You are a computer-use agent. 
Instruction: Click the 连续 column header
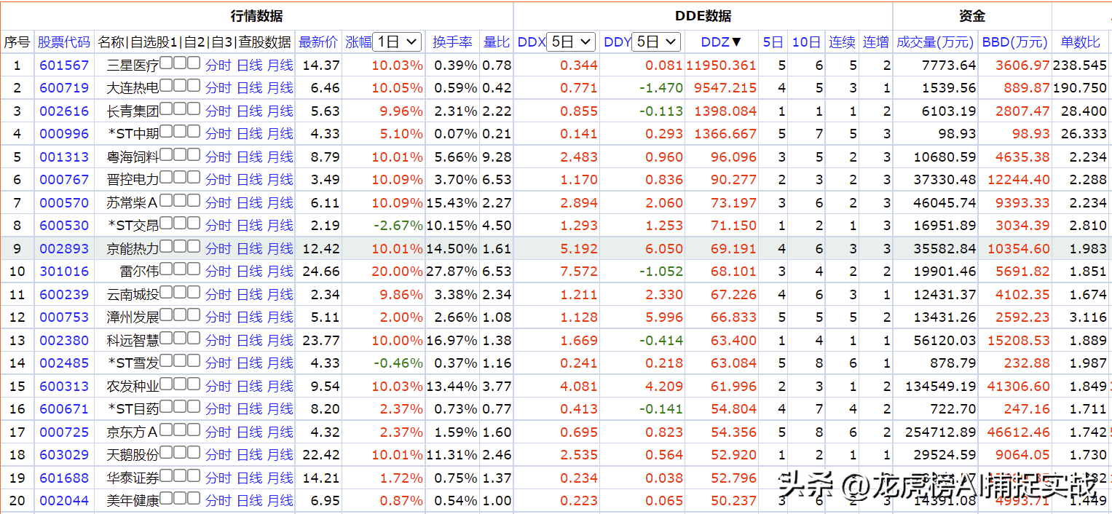click(842, 42)
